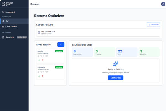166x111 pixels.
Task: Open Cover Letters section
Action: (14, 27)
